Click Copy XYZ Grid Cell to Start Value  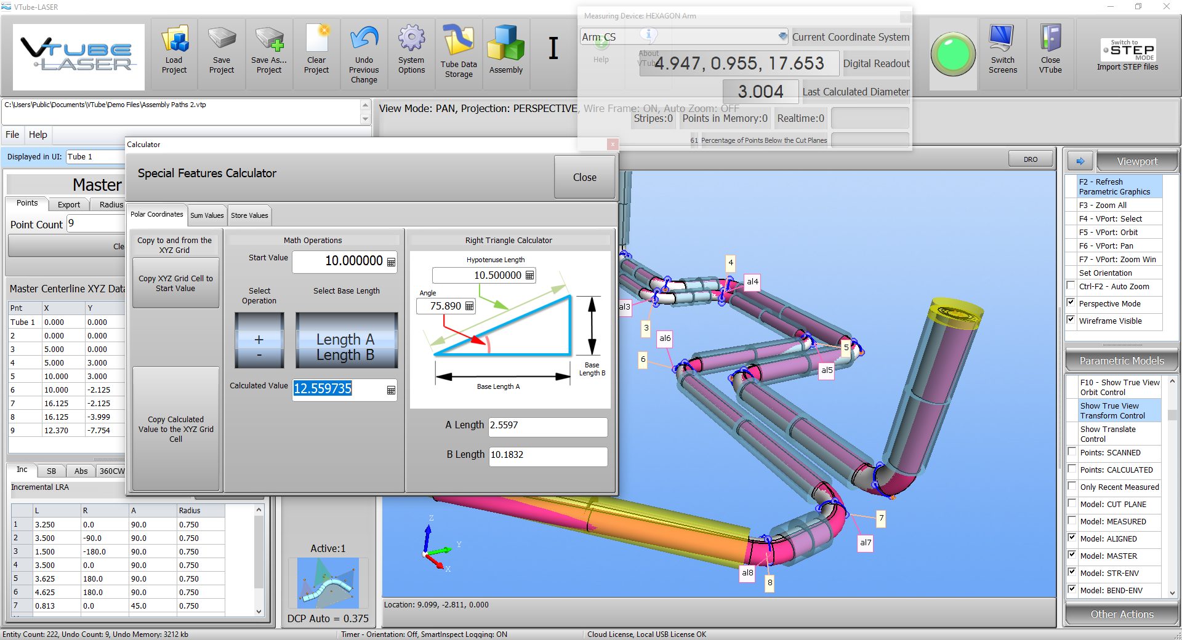(175, 283)
